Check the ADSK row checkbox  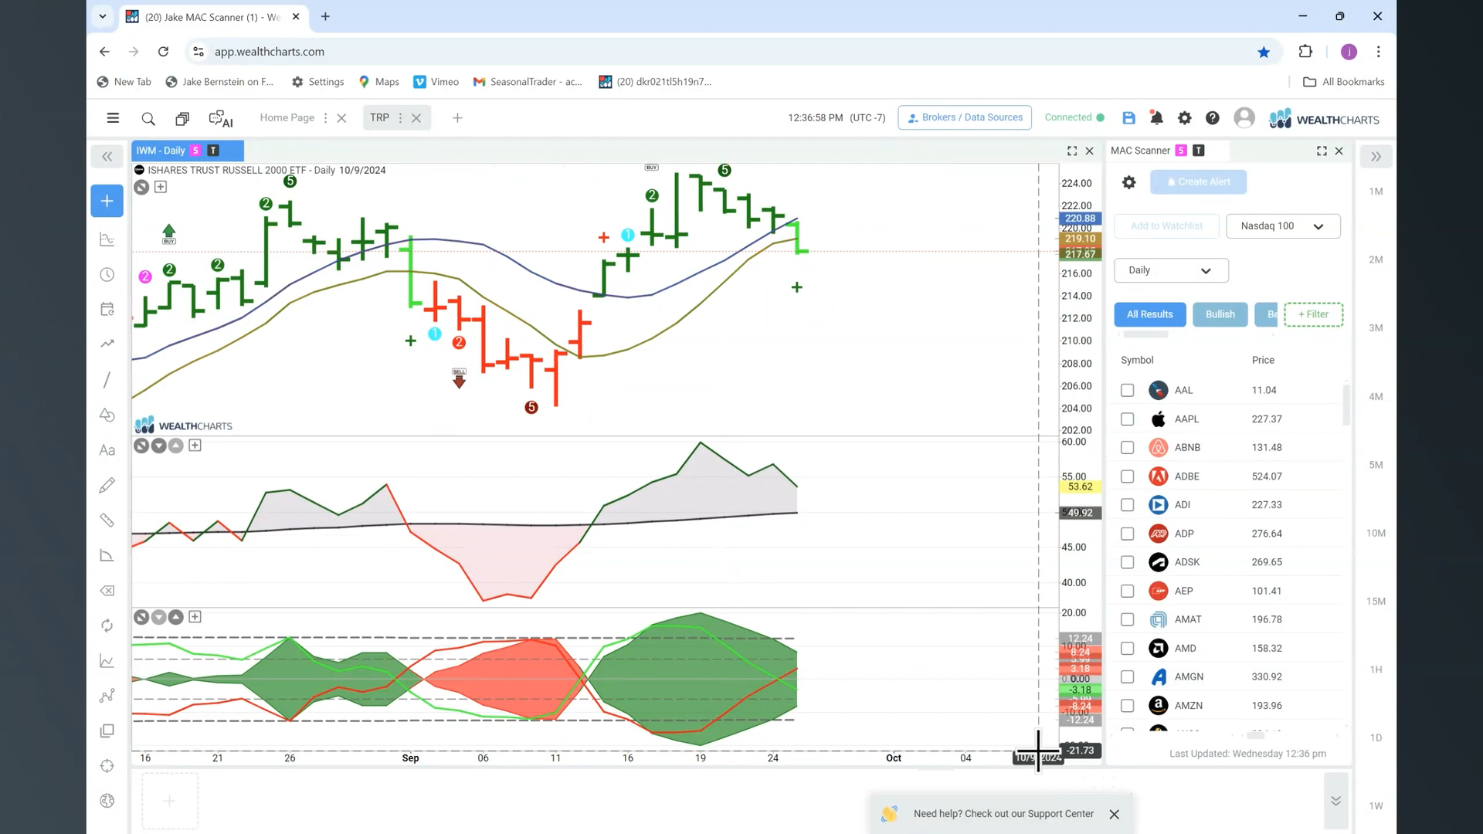(1127, 562)
